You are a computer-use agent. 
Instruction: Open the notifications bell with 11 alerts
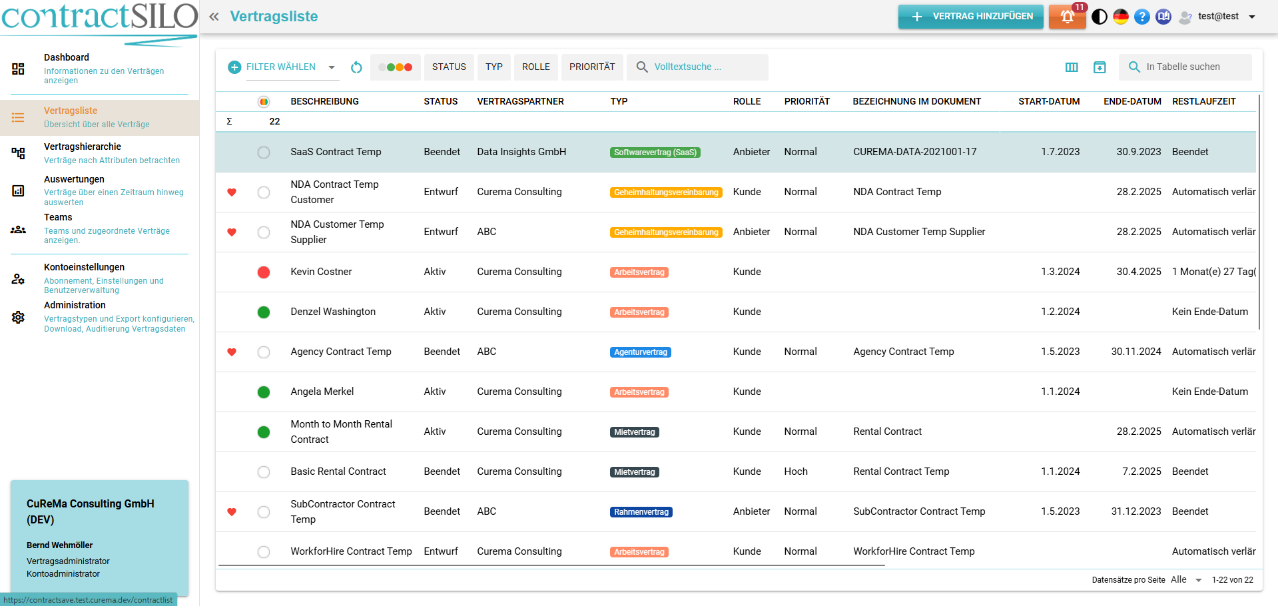(1067, 17)
